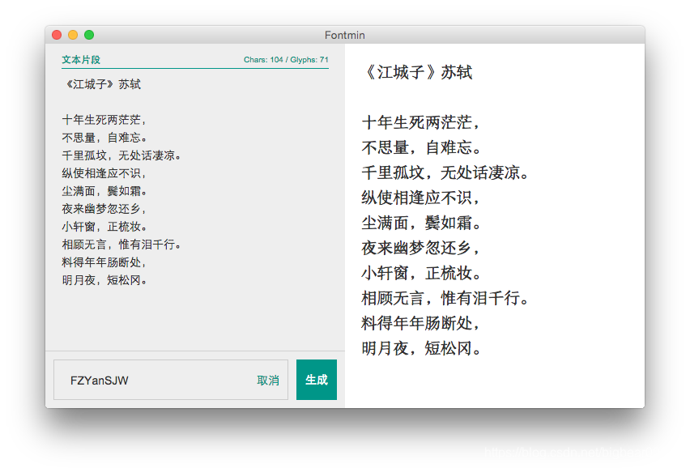Place cursor on line 十年生死两茫茫 in editor
This screenshot has width=690, height=468.
101,119
